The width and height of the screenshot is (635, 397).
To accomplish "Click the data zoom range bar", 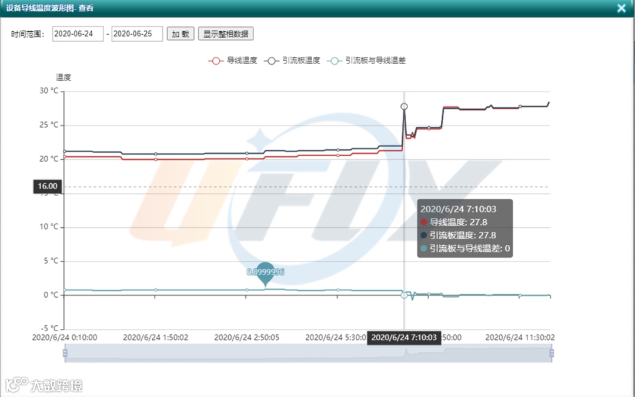I will 308,354.
